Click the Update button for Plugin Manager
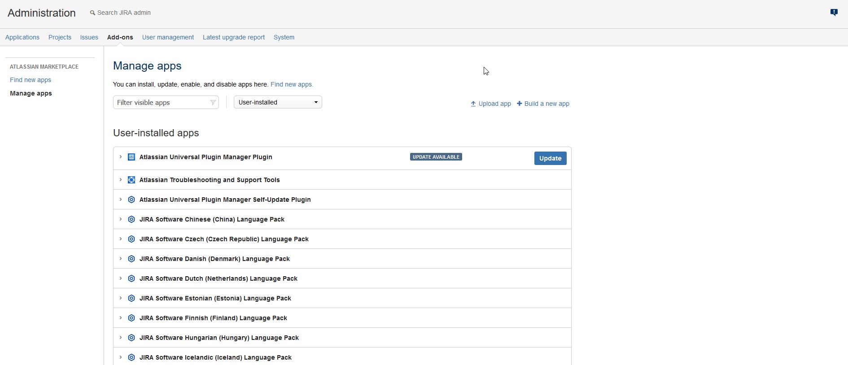This screenshot has height=365, width=848. [x=550, y=158]
